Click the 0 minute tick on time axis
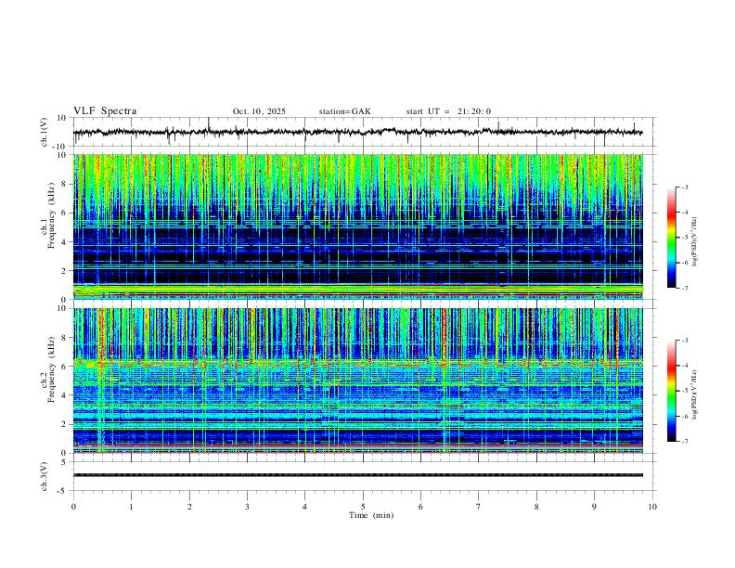The height and width of the screenshot is (568, 735). 73,507
